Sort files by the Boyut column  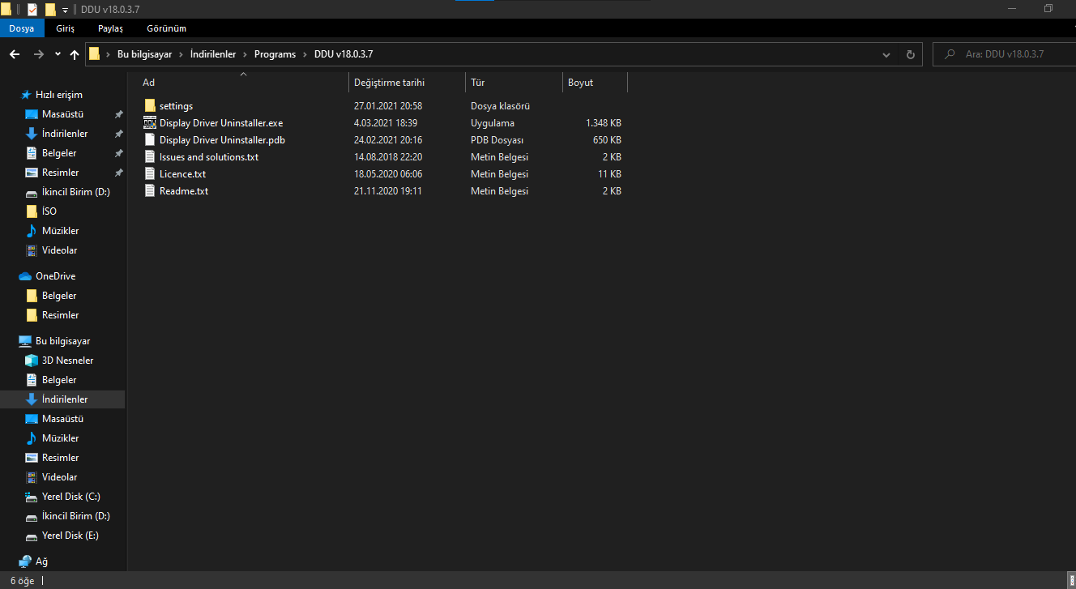[x=595, y=83]
